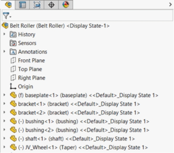Open the DimXpertManager crosshair tab

click(x=51, y=5)
